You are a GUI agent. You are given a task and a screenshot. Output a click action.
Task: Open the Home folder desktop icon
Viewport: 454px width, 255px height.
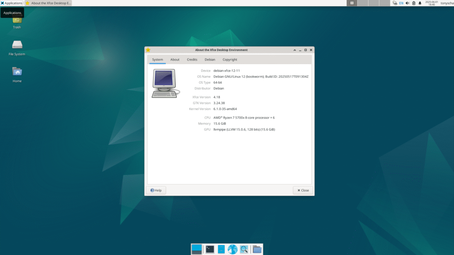click(x=17, y=75)
